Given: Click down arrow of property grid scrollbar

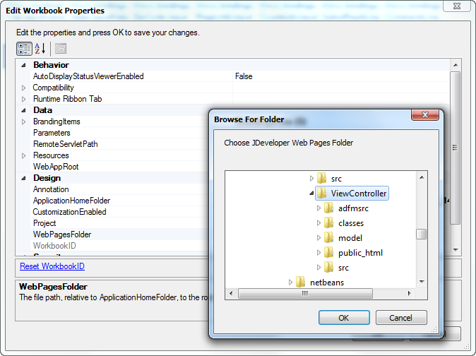Looking at the screenshot, I should click(x=456, y=250).
